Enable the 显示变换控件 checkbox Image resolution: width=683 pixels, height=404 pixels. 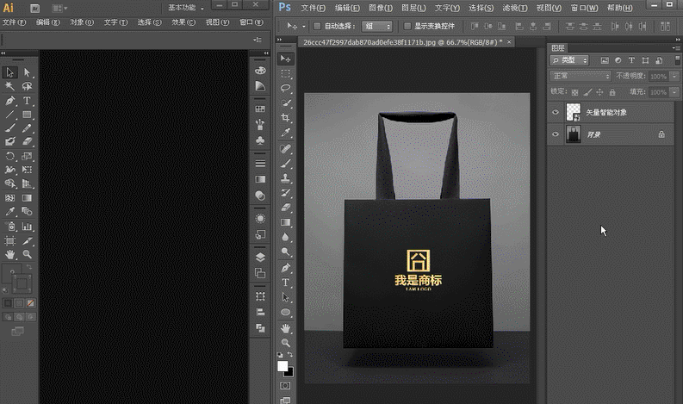point(407,26)
